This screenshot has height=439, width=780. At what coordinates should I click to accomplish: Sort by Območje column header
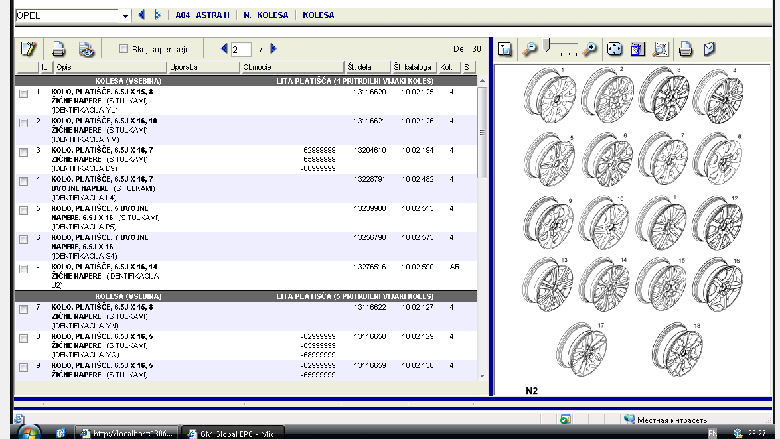[291, 67]
